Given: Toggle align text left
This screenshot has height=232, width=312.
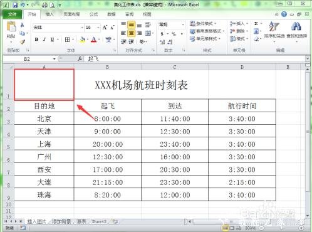Looking at the screenshot, I should click(x=123, y=33).
